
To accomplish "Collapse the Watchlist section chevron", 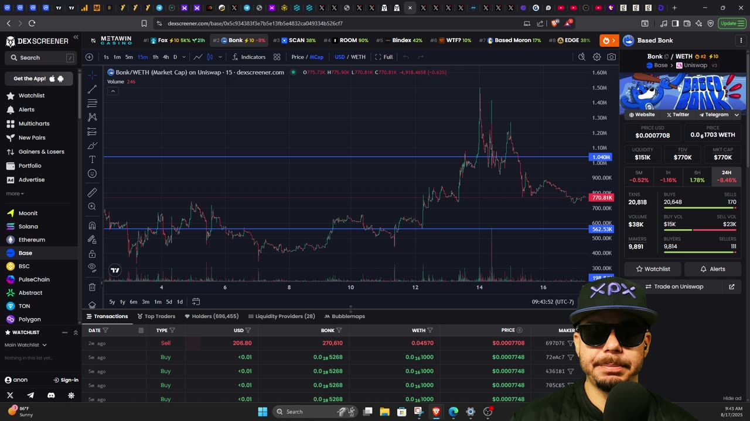I will point(76,332).
